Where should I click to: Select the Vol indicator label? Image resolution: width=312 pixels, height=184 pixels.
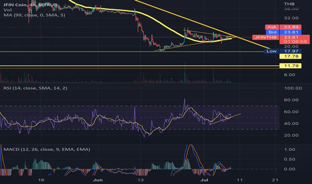pyautogui.click(x=8, y=10)
